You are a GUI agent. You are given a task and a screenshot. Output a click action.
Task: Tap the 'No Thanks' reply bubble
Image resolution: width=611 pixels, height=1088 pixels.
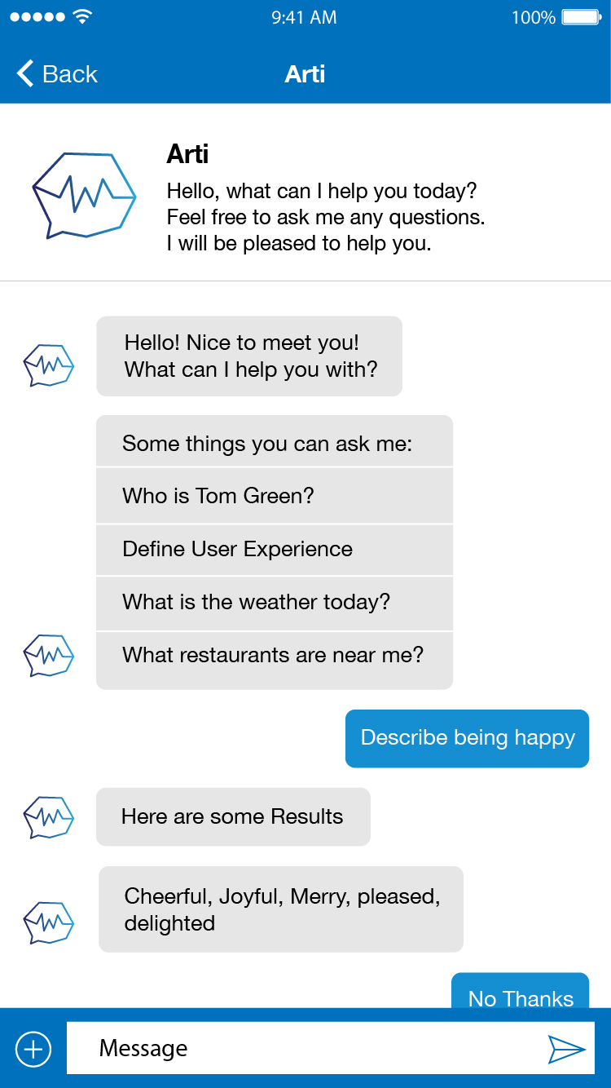(521, 992)
